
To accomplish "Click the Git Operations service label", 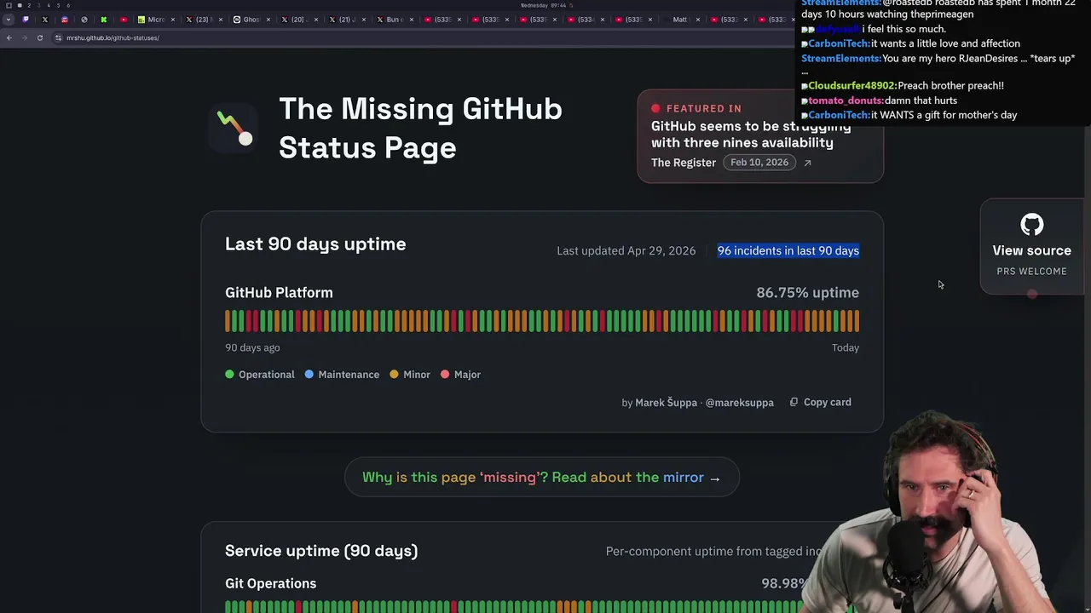I will 270,584.
